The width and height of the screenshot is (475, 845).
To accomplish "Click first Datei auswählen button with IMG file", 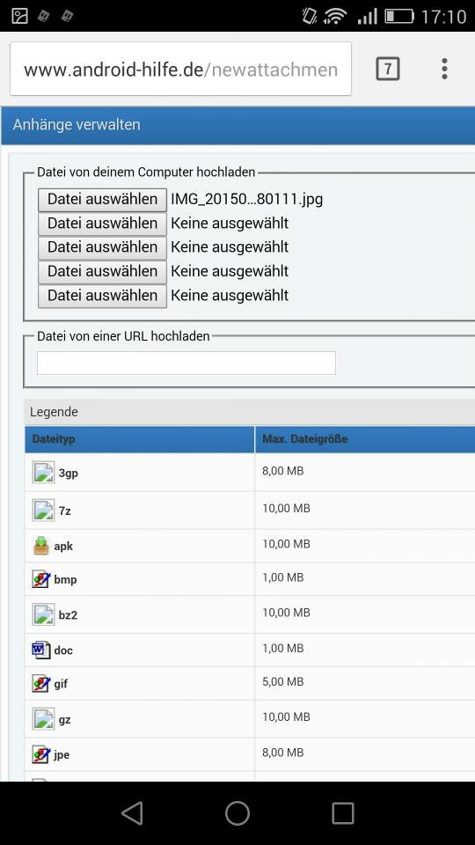I will coord(102,200).
